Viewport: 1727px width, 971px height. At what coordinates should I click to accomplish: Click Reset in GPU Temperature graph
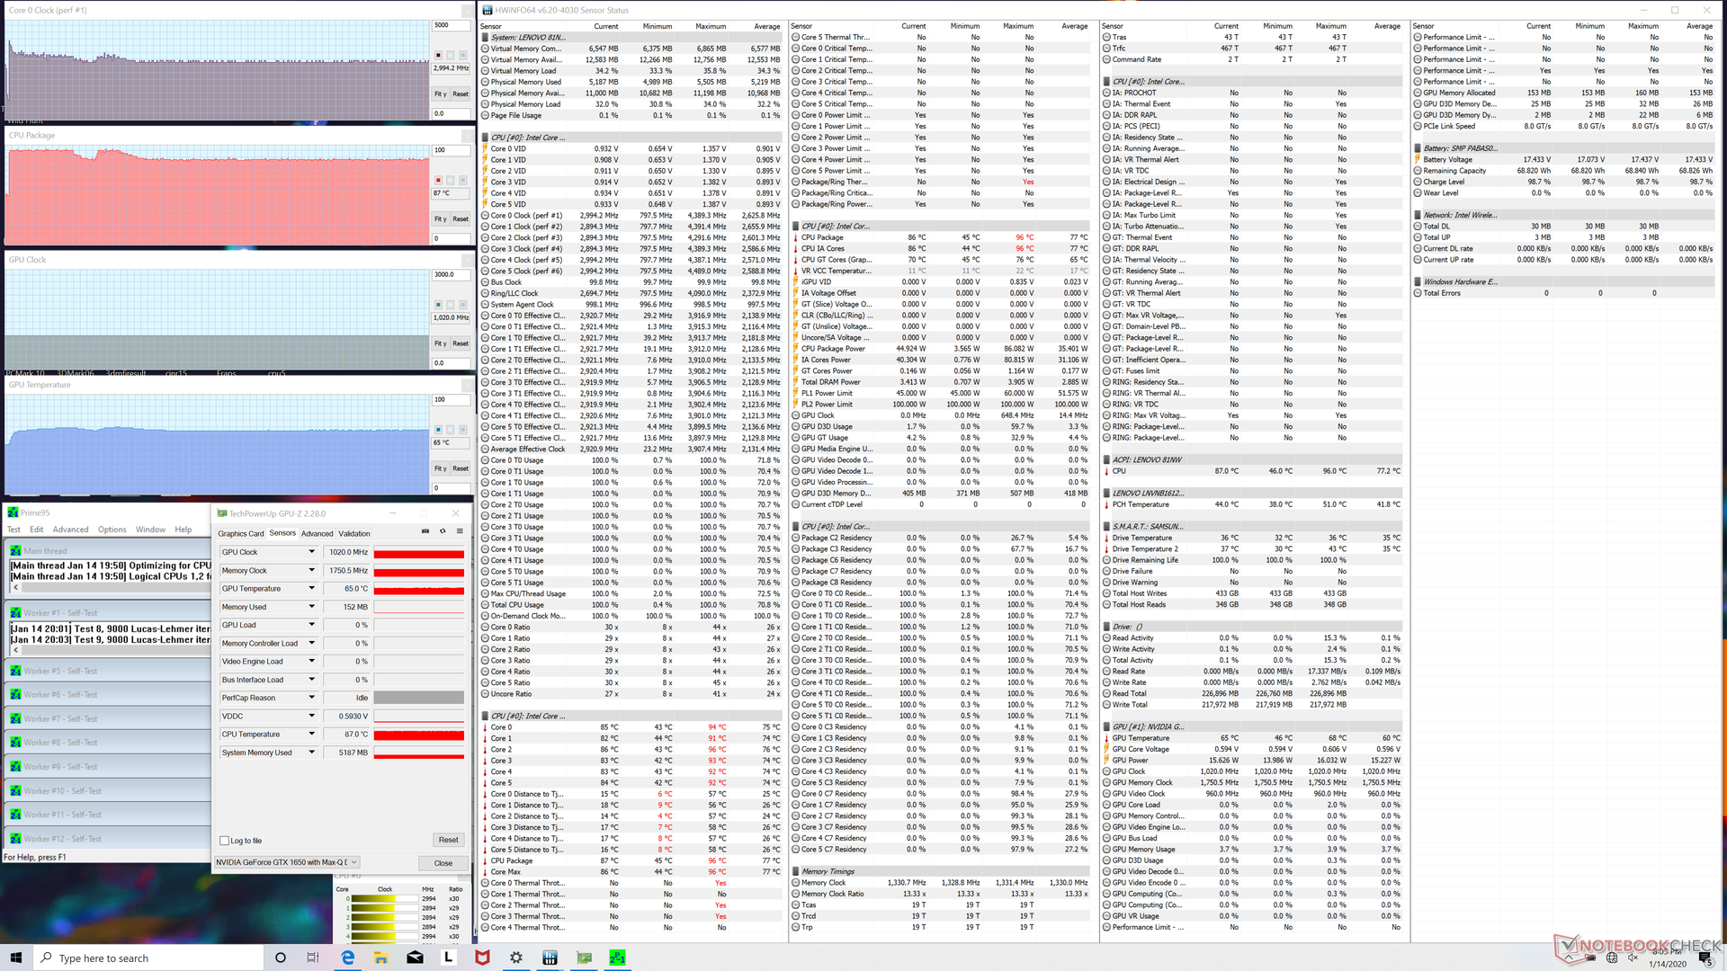[461, 468]
